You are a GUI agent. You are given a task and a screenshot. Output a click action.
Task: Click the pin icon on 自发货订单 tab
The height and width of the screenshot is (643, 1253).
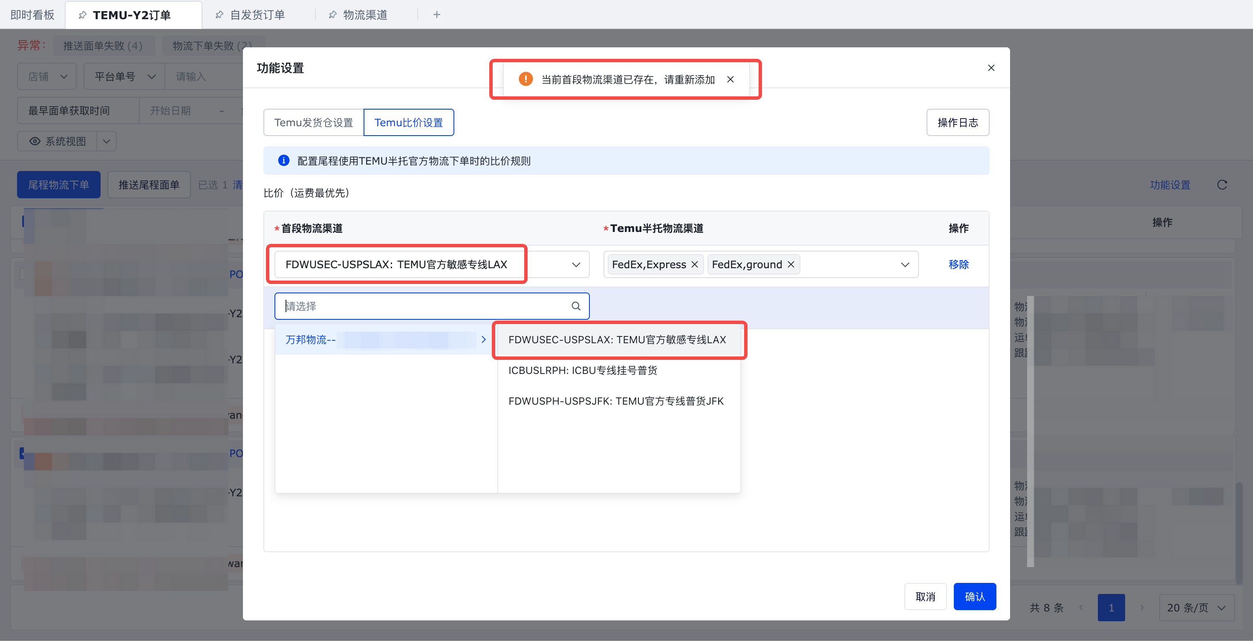point(219,14)
